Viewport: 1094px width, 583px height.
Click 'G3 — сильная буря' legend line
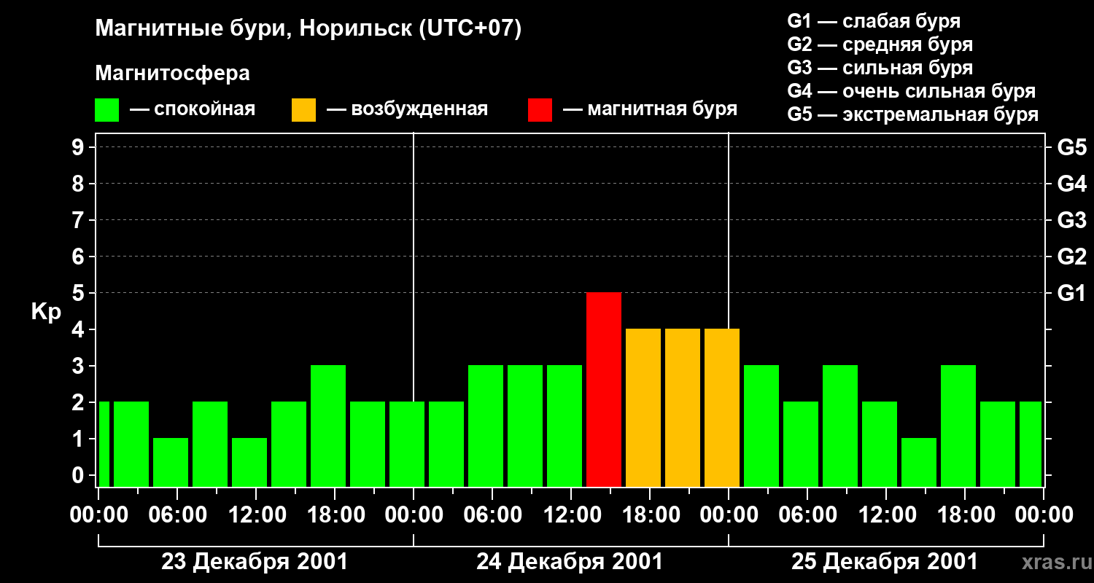pos(880,68)
